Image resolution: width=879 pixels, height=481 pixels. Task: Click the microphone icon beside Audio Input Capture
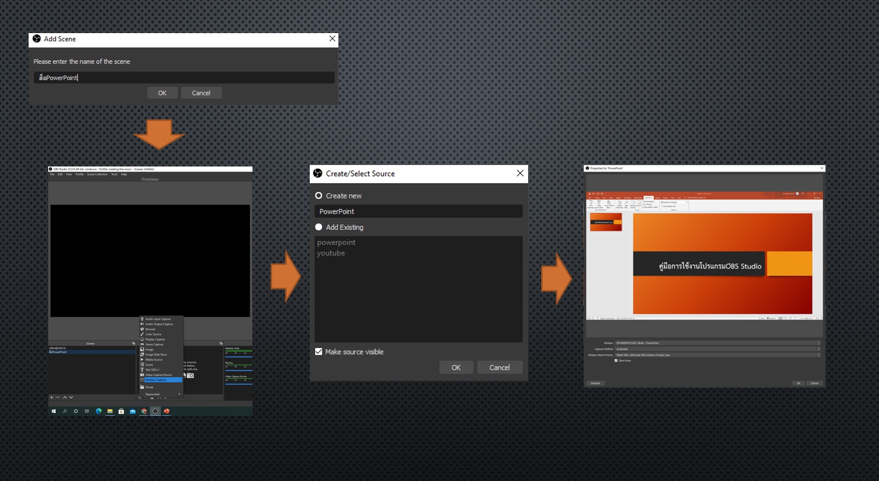point(142,319)
